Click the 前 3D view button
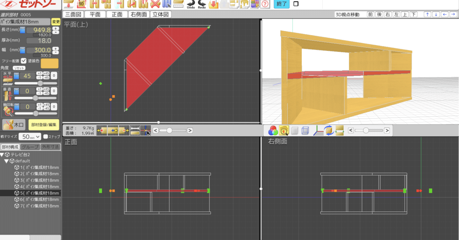This screenshot has height=240, width=459. point(371,14)
